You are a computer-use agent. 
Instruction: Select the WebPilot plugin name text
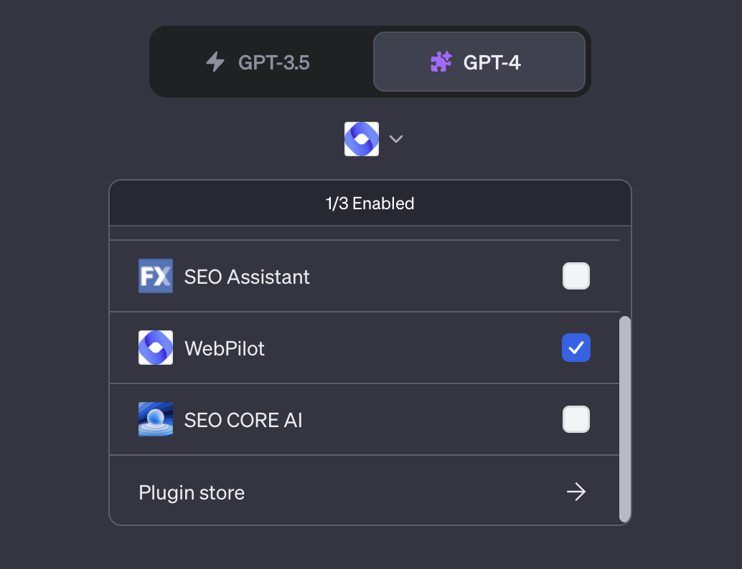coord(225,349)
